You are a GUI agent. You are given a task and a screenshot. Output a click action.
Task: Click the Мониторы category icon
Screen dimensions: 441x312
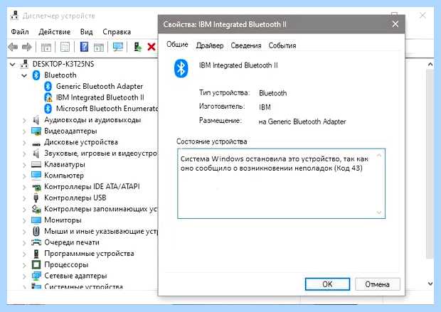click(36, 220)
